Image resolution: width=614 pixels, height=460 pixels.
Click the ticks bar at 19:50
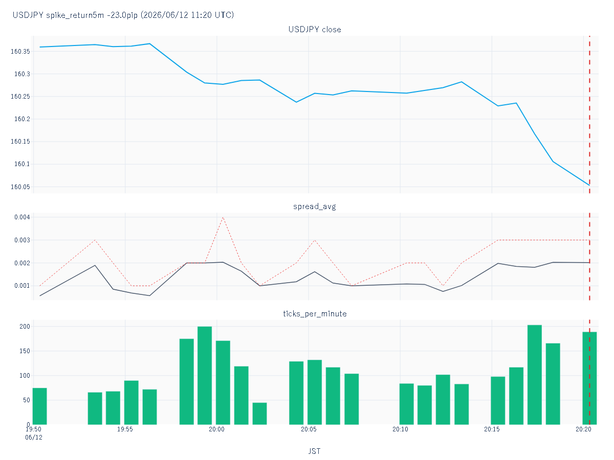[x=40, y=406]
